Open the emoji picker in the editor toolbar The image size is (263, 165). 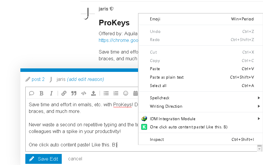pyautogui.click(x=126, y=93)
